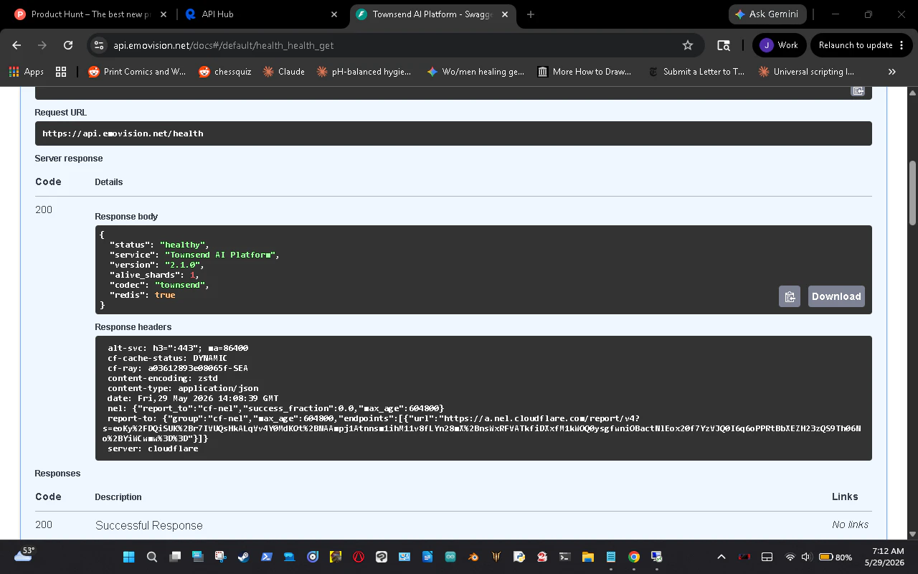Open Print Comics bookmark

[x=136, y=72]
